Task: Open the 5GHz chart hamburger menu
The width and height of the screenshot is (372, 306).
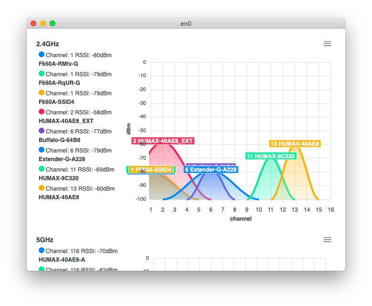Action: [x=327, y=240]
